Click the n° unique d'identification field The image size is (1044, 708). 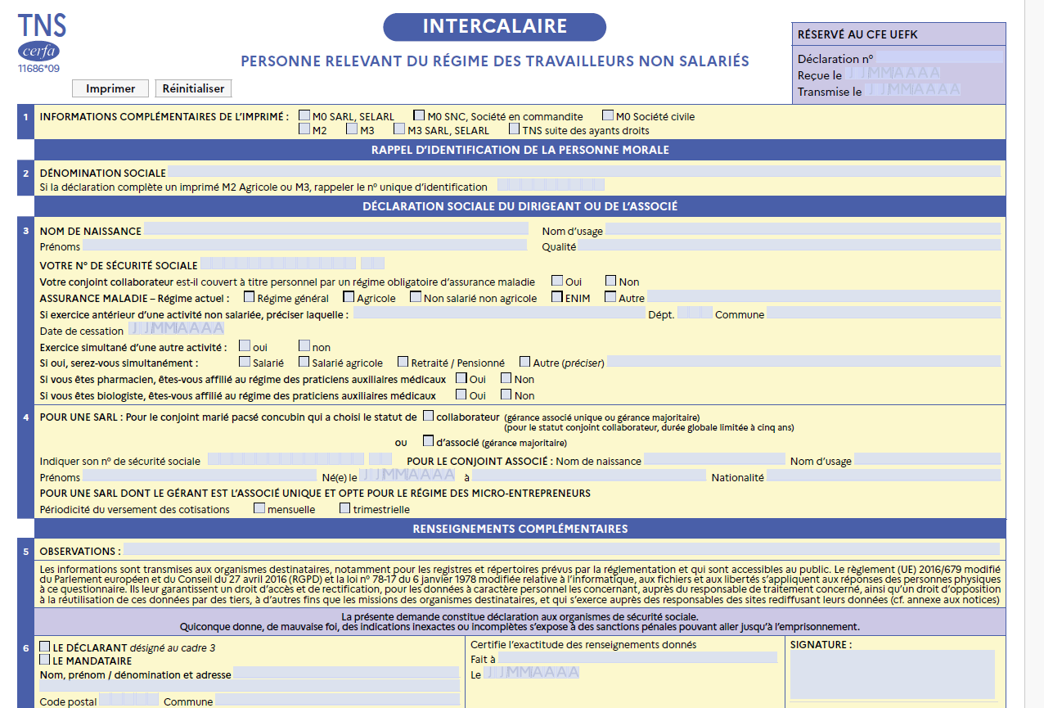click(551, 186)
